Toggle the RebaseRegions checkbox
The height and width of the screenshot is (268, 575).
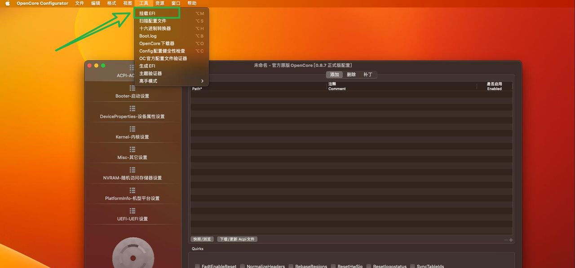pyautogui.click(x=291, y=266)
